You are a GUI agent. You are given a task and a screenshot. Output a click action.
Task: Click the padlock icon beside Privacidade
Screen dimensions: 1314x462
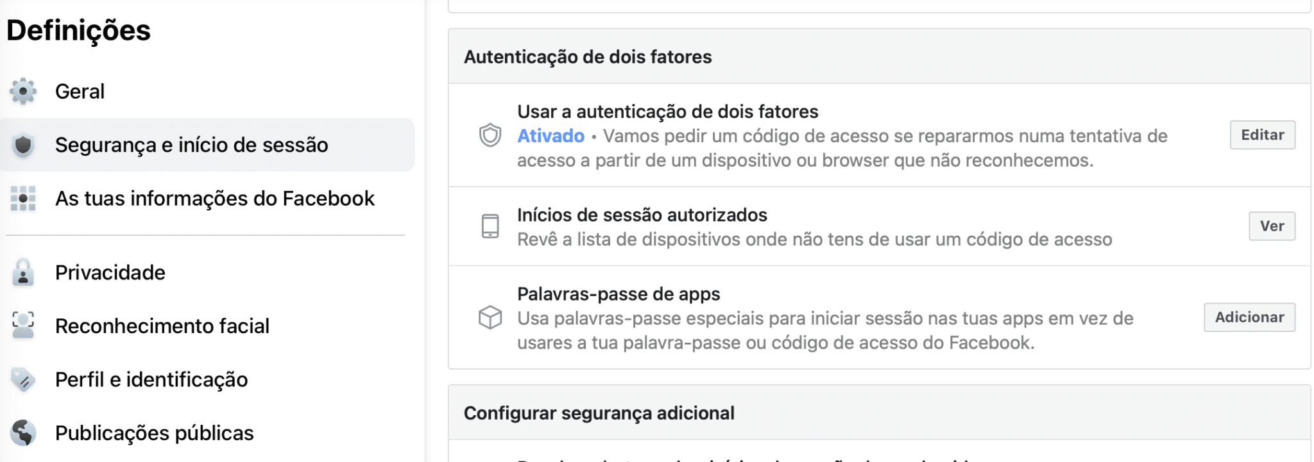(23, 273)
